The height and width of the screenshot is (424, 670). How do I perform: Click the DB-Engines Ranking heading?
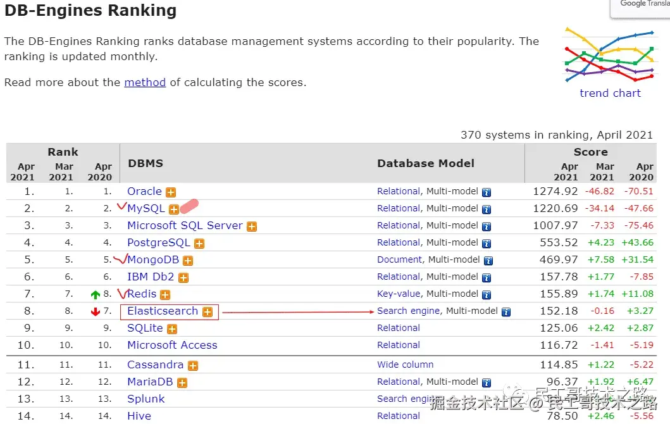(x=90, y=10)
